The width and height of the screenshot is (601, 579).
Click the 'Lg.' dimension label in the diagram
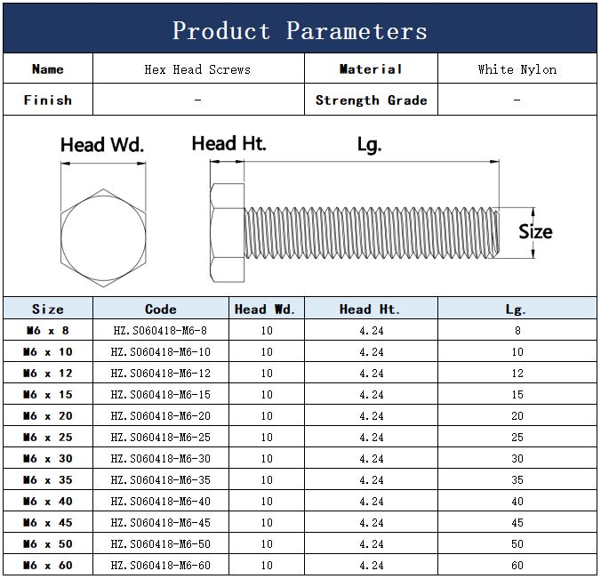[x=369, y=145]
